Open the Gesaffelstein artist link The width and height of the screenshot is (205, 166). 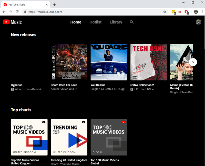34,89
